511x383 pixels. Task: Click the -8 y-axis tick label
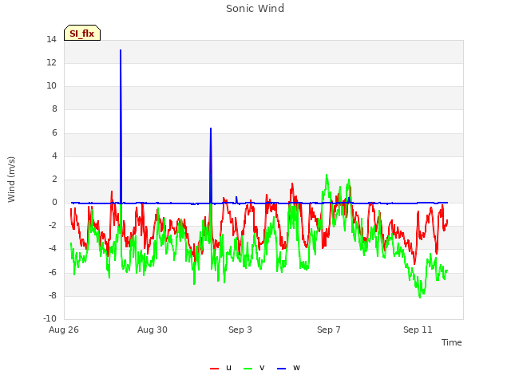(x=53, y=296)
